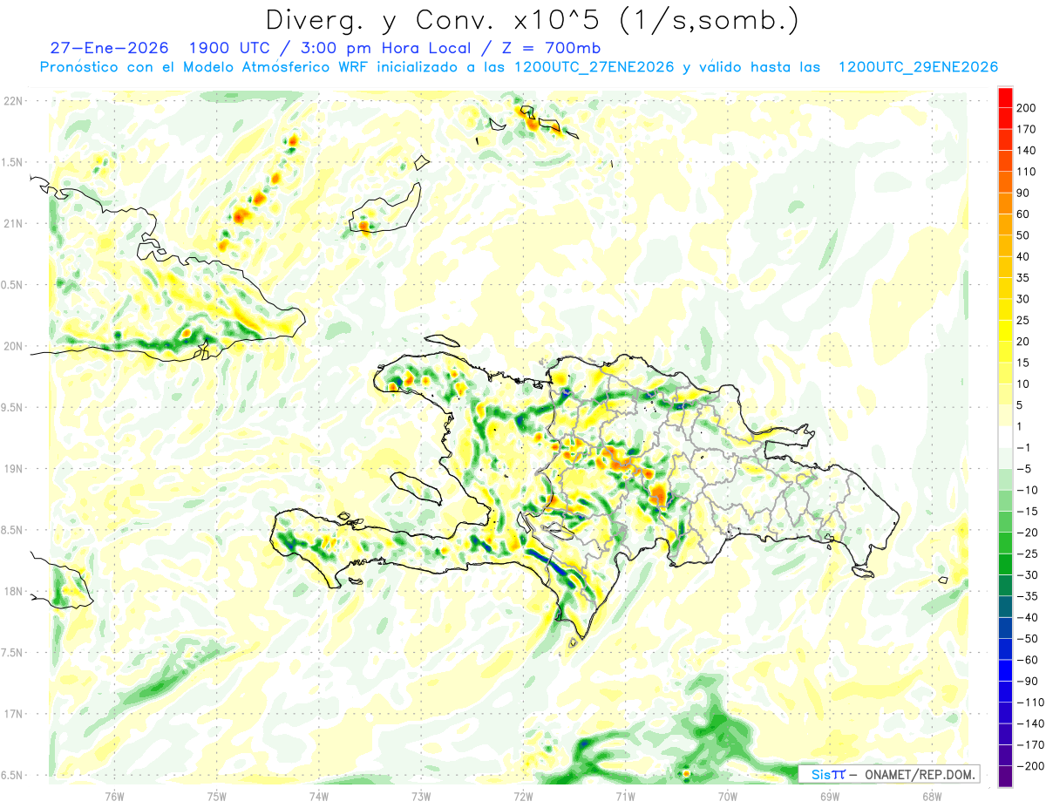Click the "70W" longitude label
1046x808 pixels.
[727, 796]
